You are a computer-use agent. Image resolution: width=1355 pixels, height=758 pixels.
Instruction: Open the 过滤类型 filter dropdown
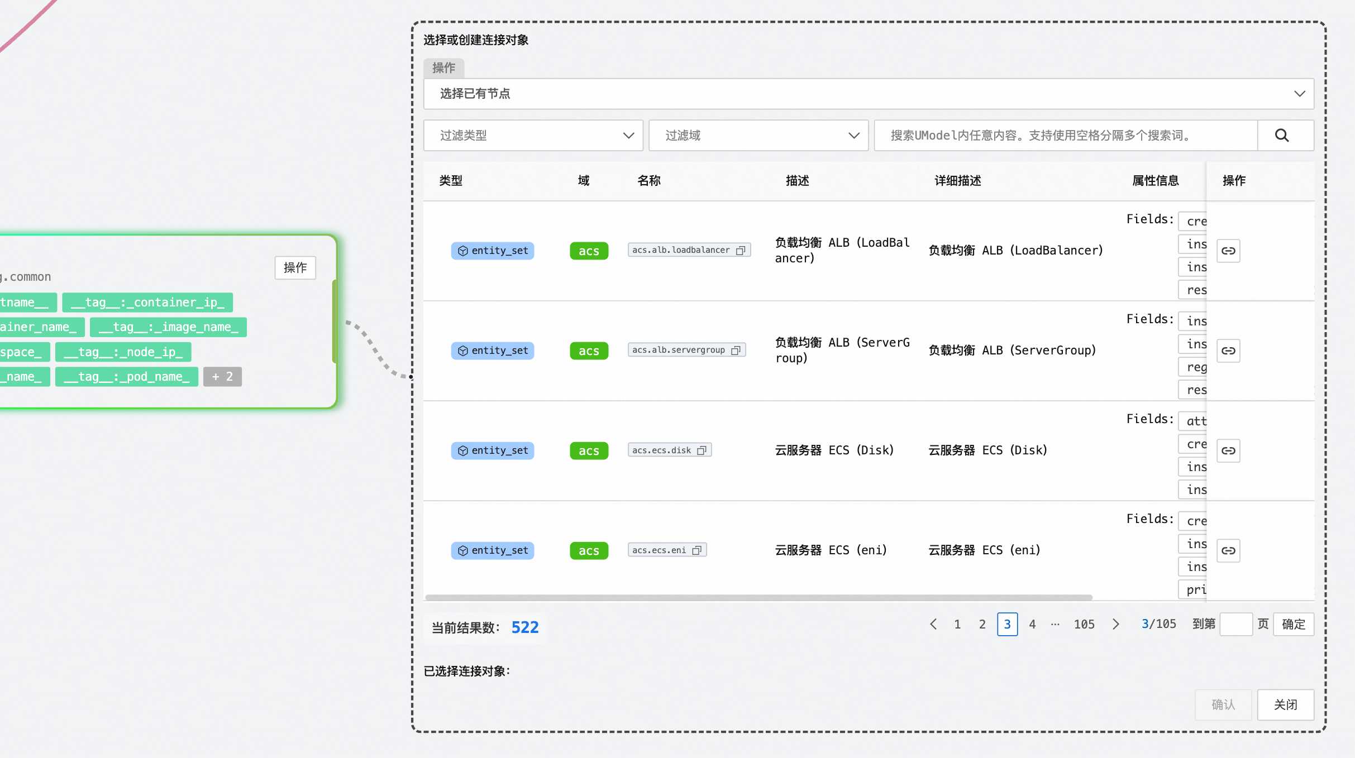[533, 135]
